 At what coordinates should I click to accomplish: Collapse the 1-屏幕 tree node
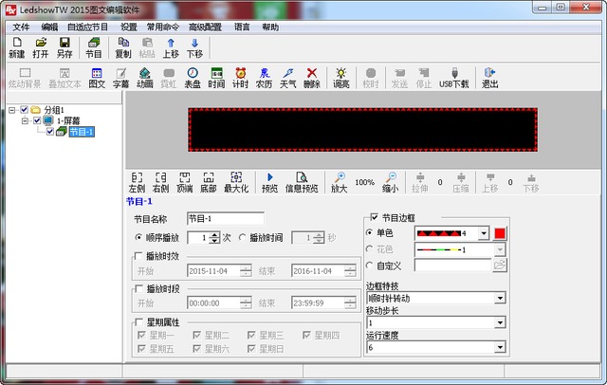(x=25, y=121)
